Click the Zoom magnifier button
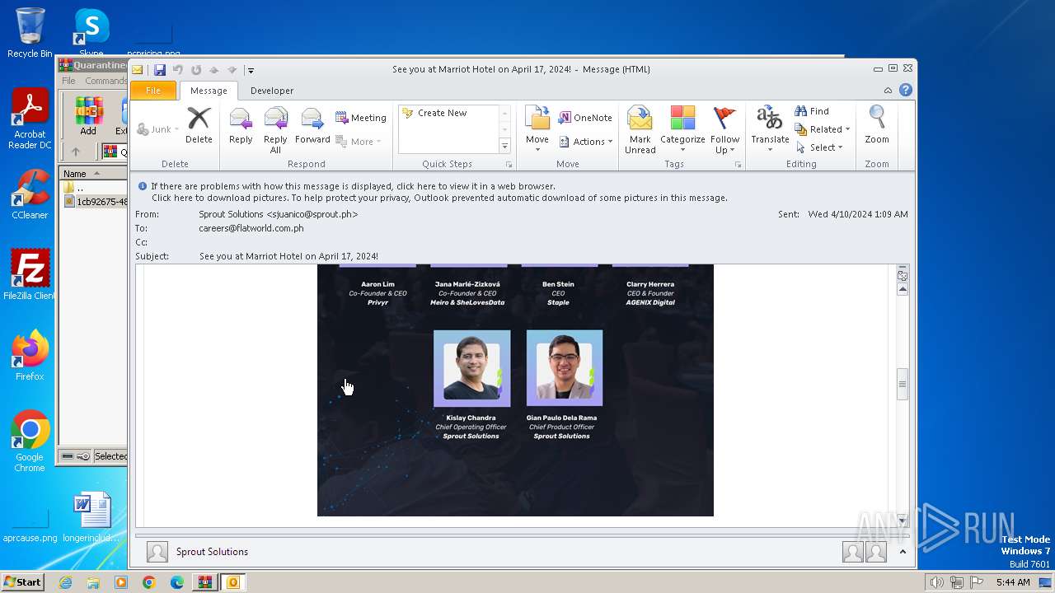 pyautogui.click(x=877, y=125)
